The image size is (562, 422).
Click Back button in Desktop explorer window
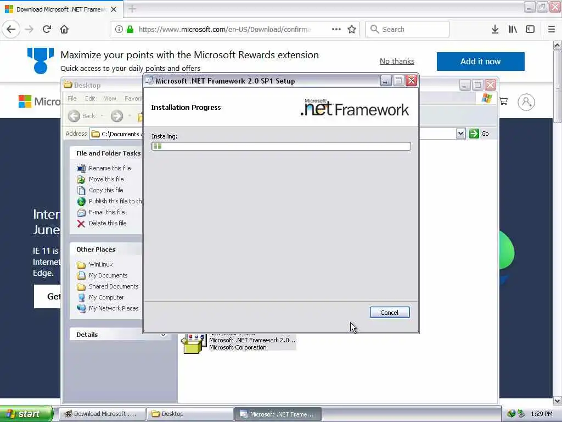tap(82, 116)
